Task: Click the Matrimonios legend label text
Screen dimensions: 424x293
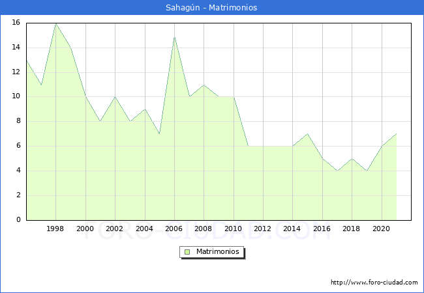Action: tap(217, 251)
